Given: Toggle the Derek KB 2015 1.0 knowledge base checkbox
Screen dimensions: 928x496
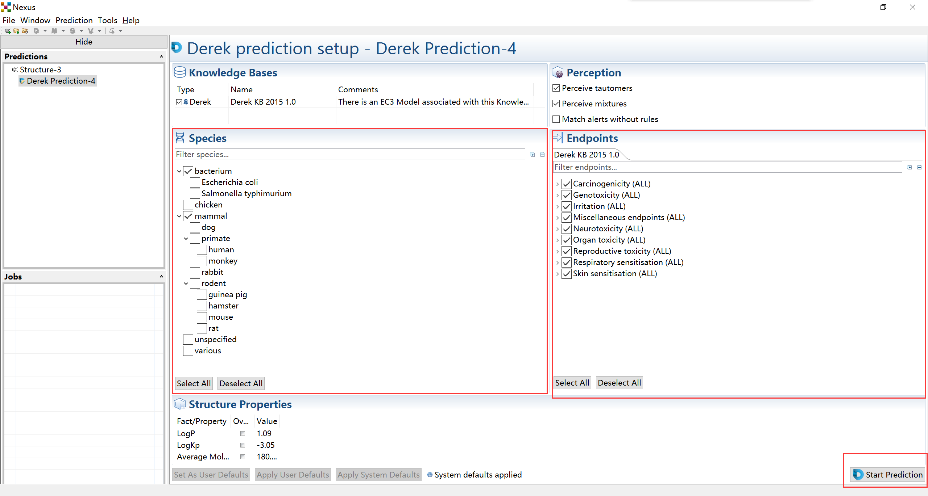Looking at the screenshot, I should [179, 102].
